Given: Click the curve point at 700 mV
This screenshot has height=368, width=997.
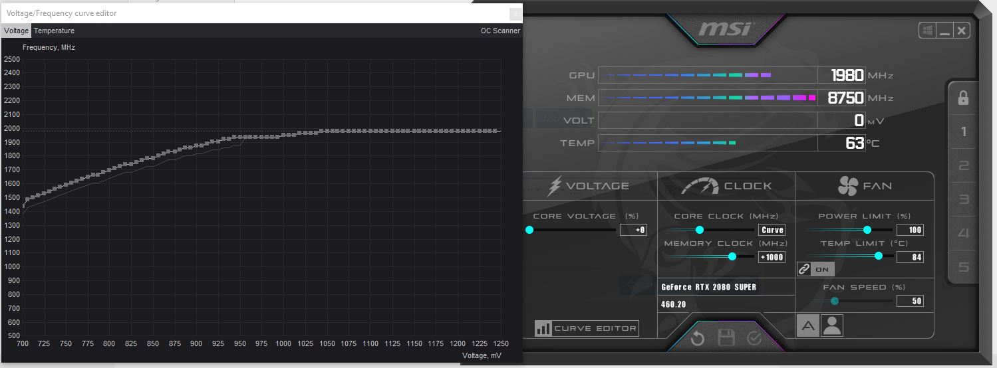Looking at the screenshot, I should 23,205.
